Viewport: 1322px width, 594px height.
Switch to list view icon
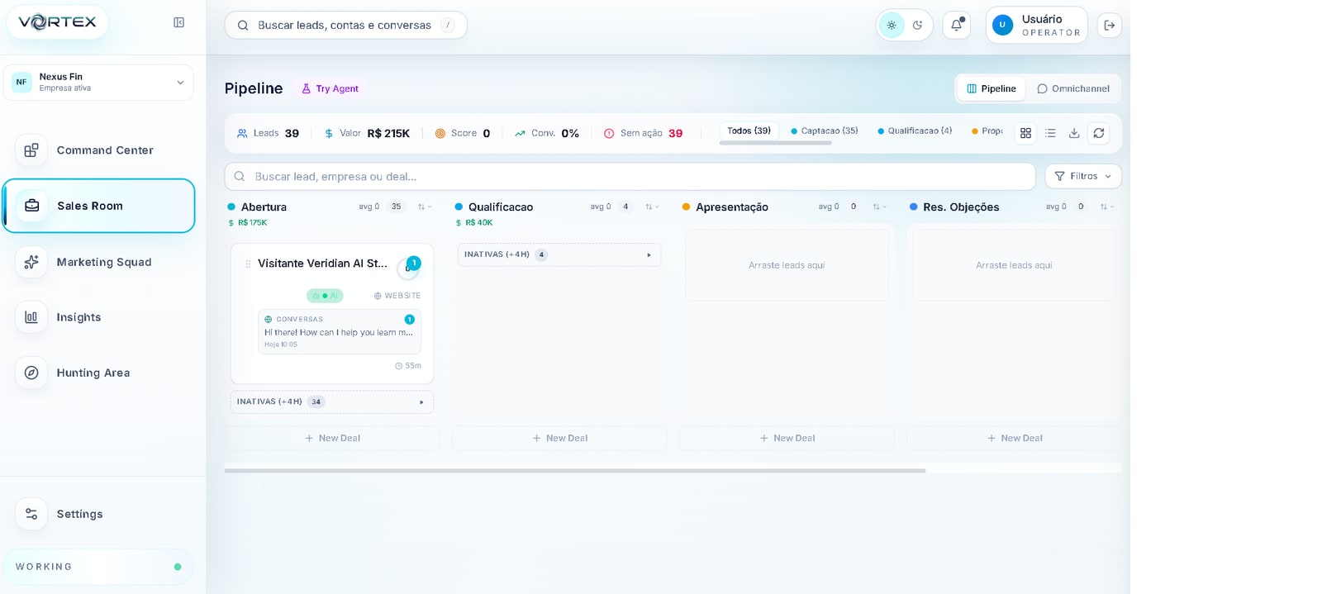point(1050,133)
